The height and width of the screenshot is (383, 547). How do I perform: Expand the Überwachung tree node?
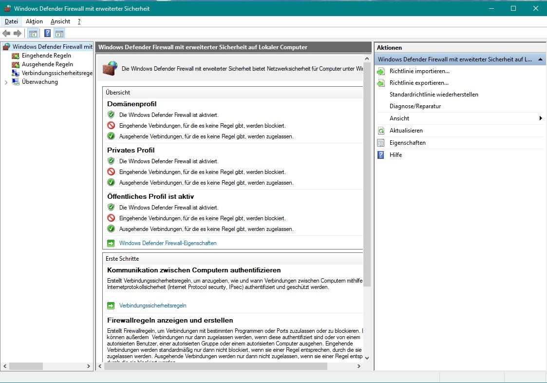tap(6, 82)
